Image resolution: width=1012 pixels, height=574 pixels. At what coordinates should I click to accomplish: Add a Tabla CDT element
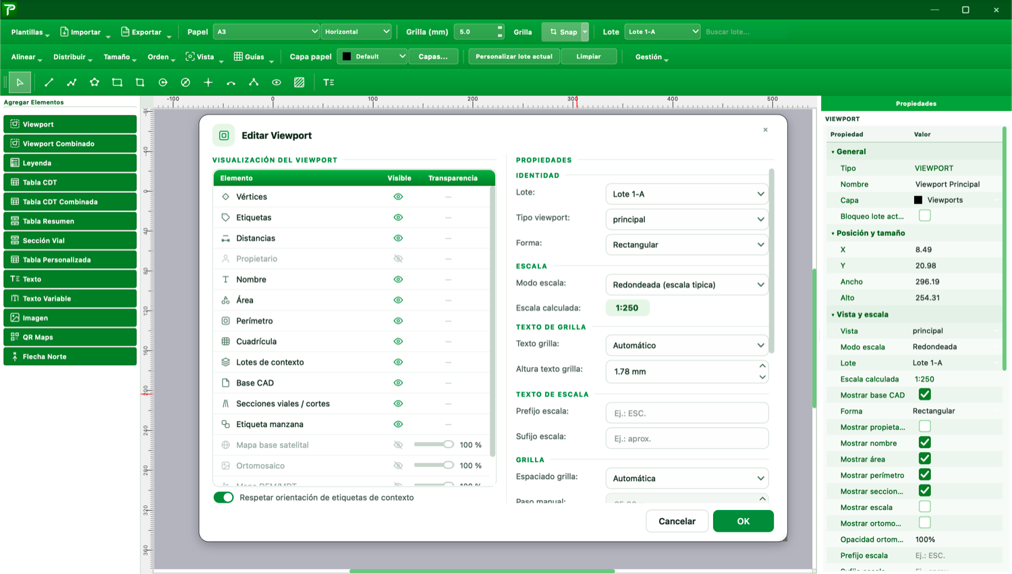(x=70, y=182)
